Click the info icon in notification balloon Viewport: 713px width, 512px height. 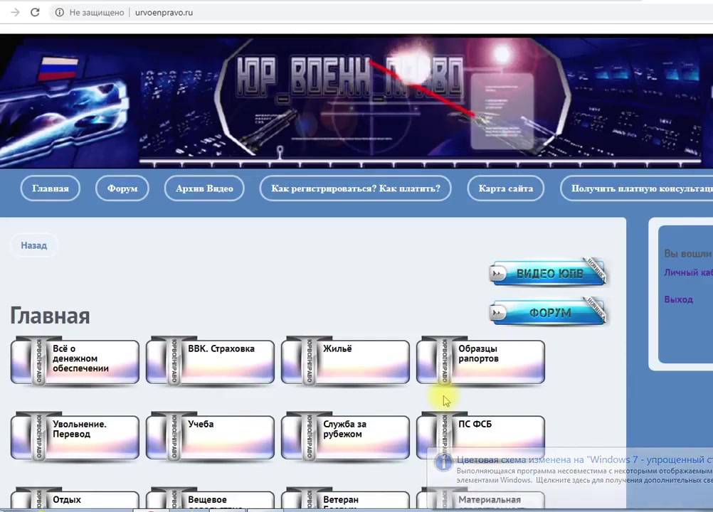coord(443,462)
